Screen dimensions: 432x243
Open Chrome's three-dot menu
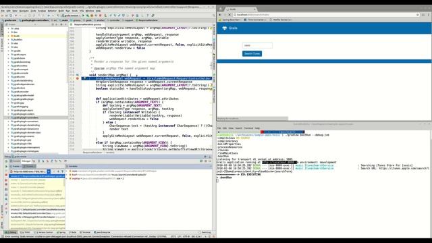pyautogui.click(x=429, y=15)
